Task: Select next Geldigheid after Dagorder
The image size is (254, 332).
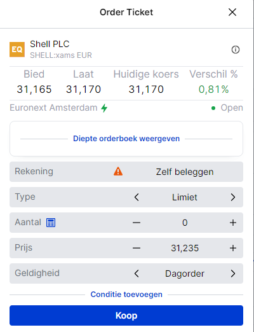Action: coord(233,273)
